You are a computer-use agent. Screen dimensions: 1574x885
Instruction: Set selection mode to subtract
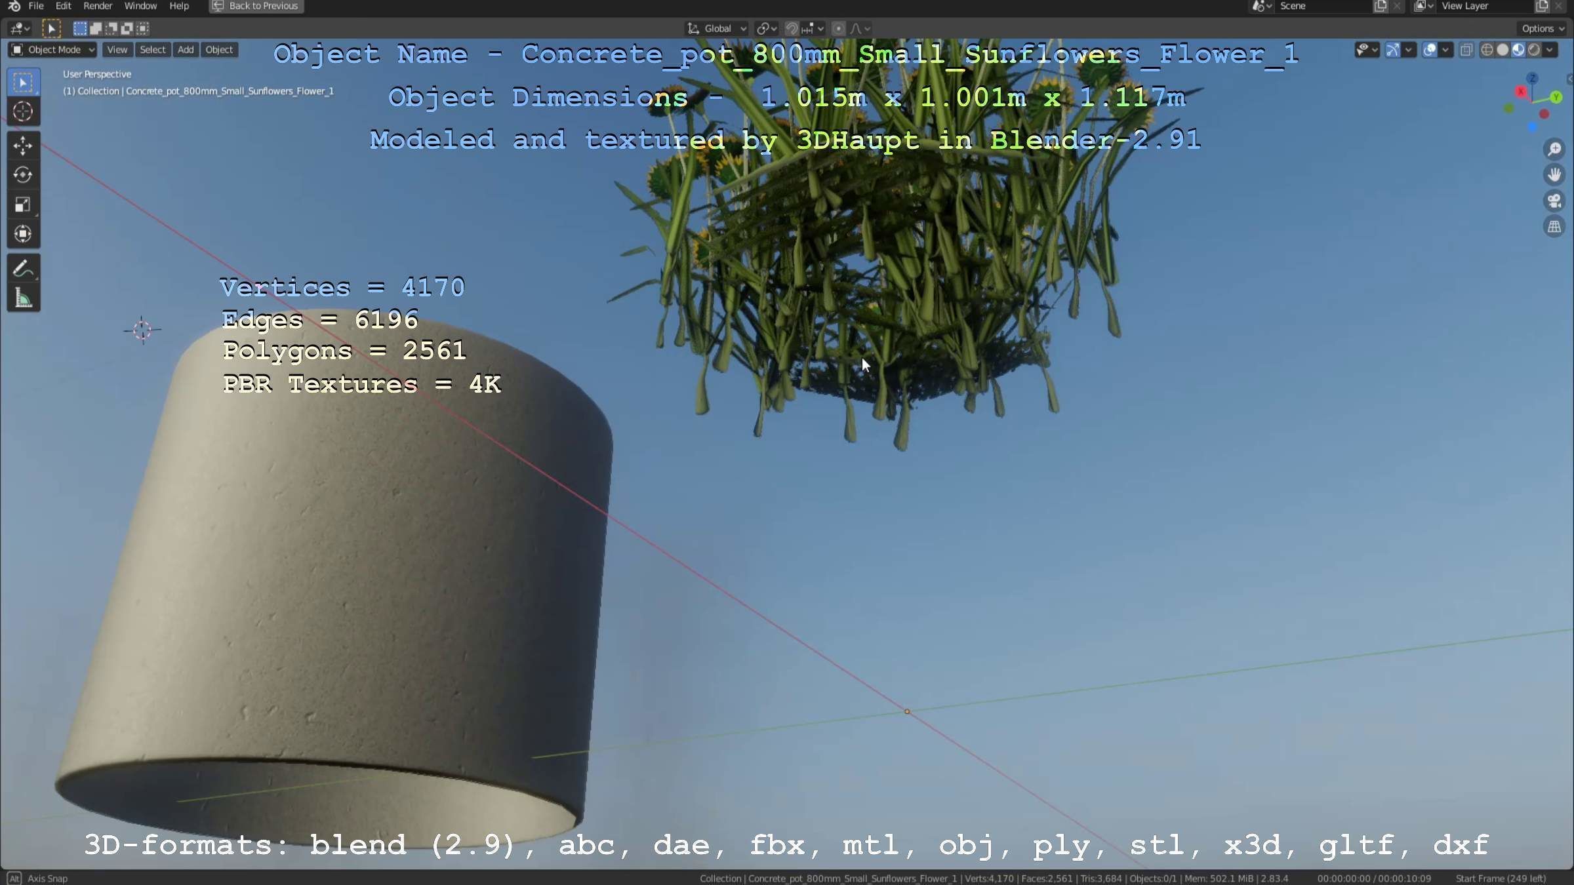coord(111,28)
